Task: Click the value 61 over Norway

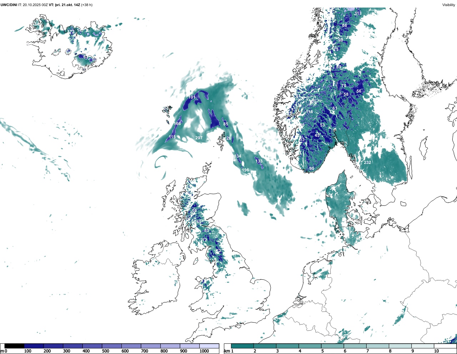Action: point(335,109)
